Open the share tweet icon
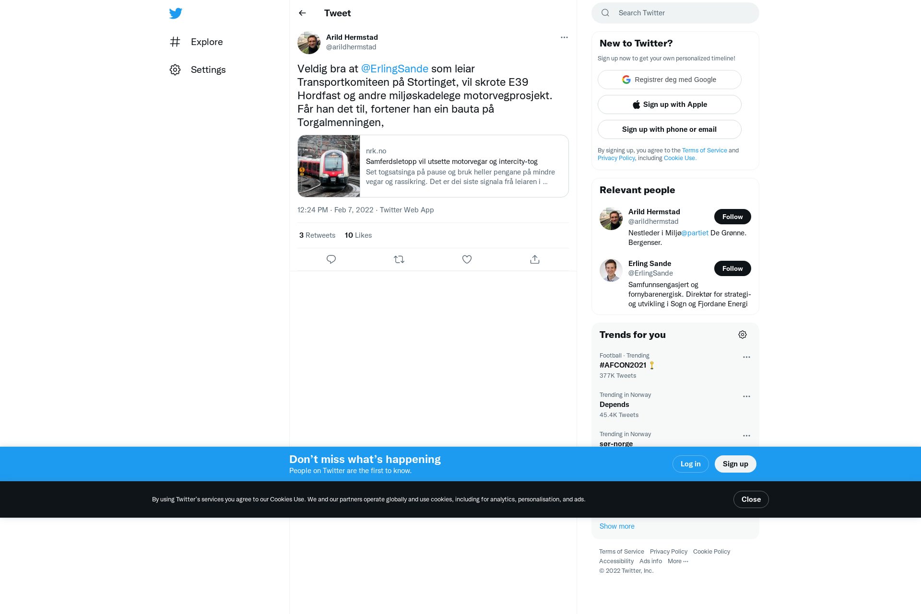 535,259
